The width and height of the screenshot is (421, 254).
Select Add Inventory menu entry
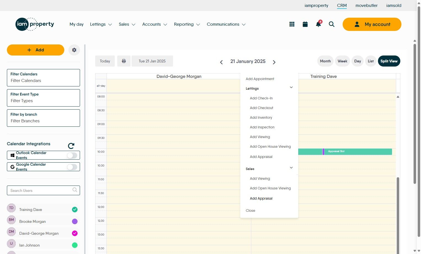[x=261, y=118]
